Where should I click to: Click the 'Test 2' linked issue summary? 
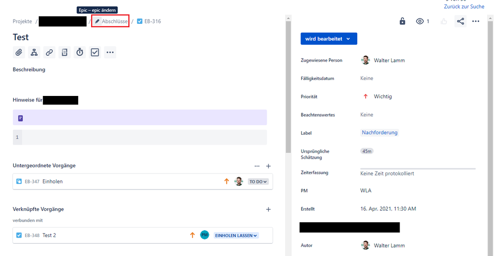click(x=49, y=235)
